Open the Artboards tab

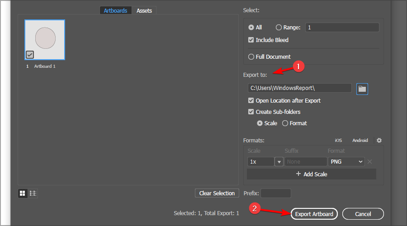[115, 10]
